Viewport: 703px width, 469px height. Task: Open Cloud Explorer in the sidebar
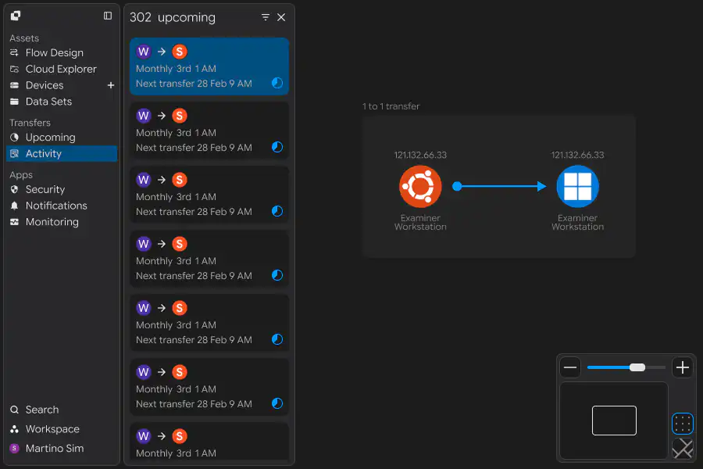pyautogui.click(x=62, y=69)
